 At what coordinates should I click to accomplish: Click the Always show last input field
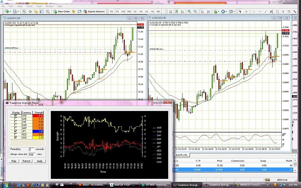pos(32,154)
